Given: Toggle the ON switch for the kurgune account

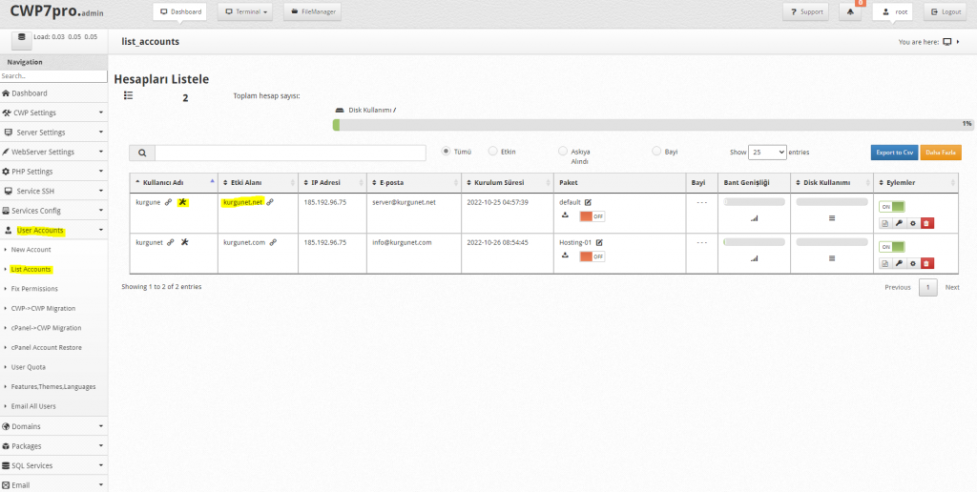Looking at the screenshot, I should [892, 207].
